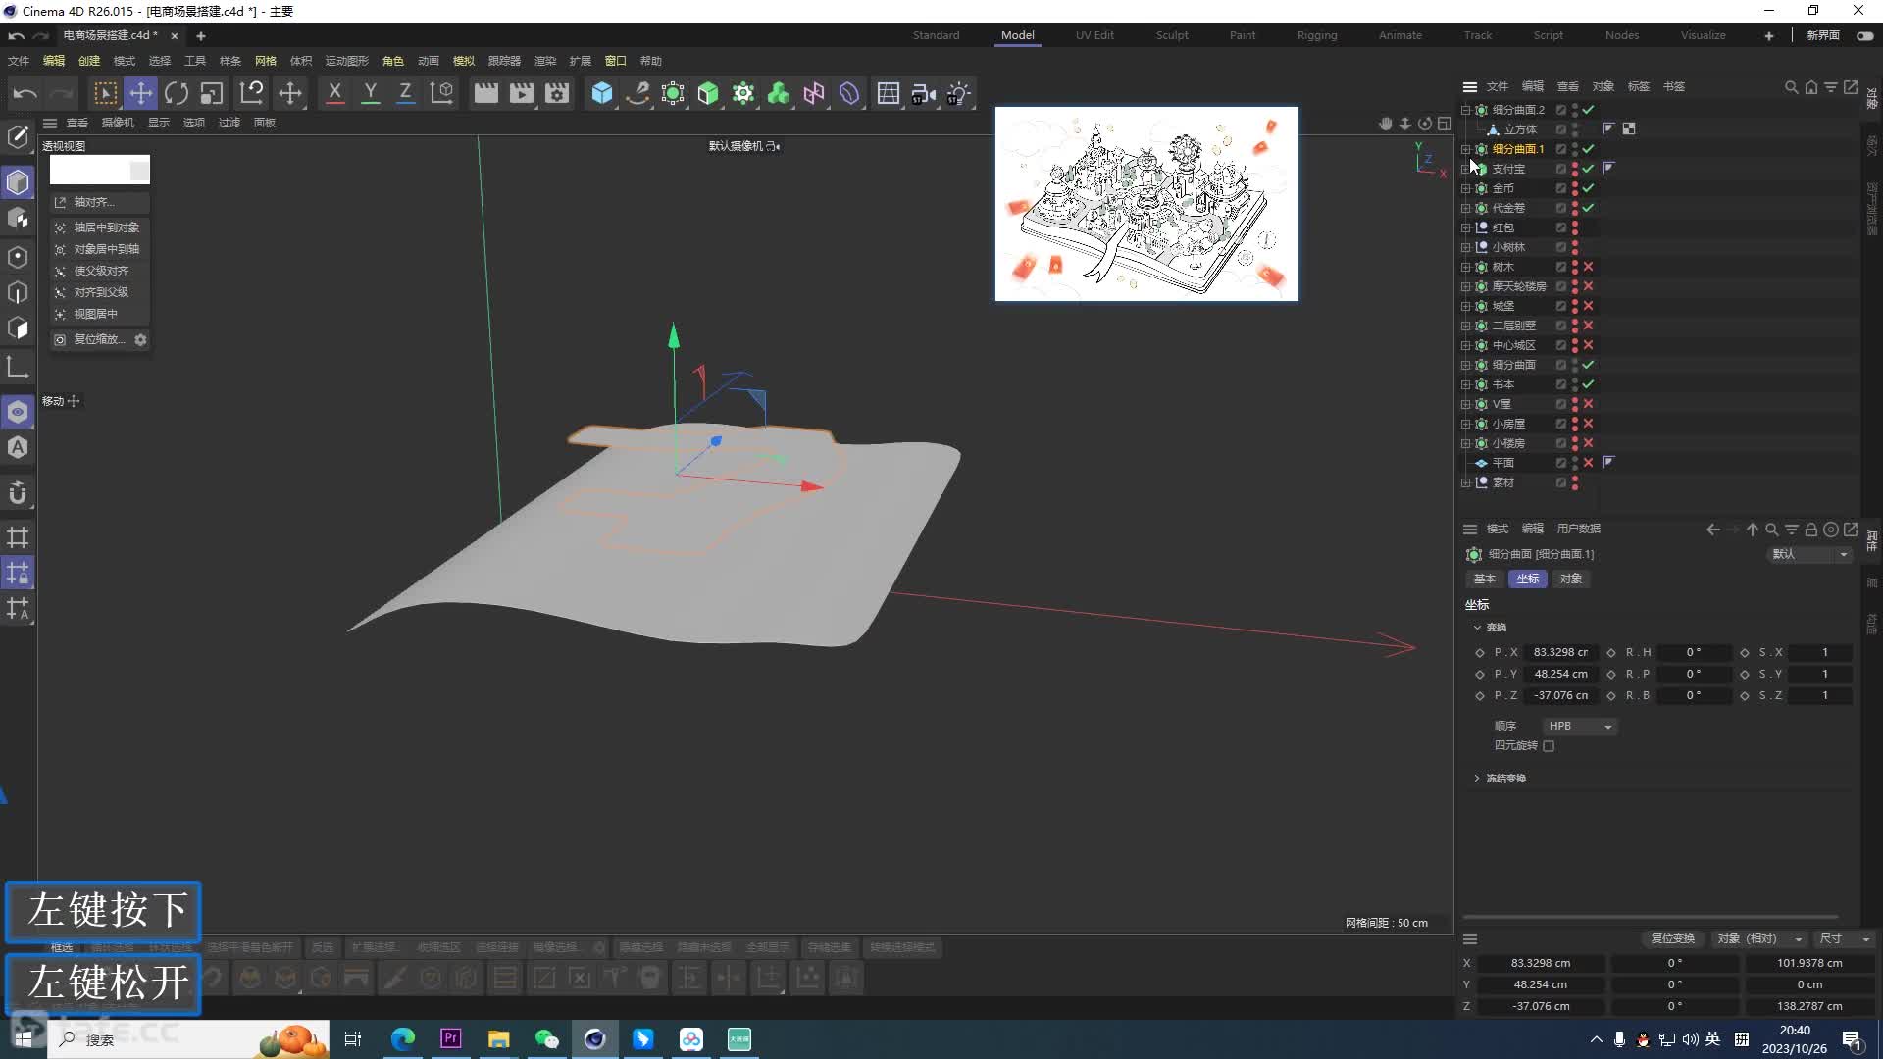Disable the 书本 object checkmark

tap(1588, 384)
